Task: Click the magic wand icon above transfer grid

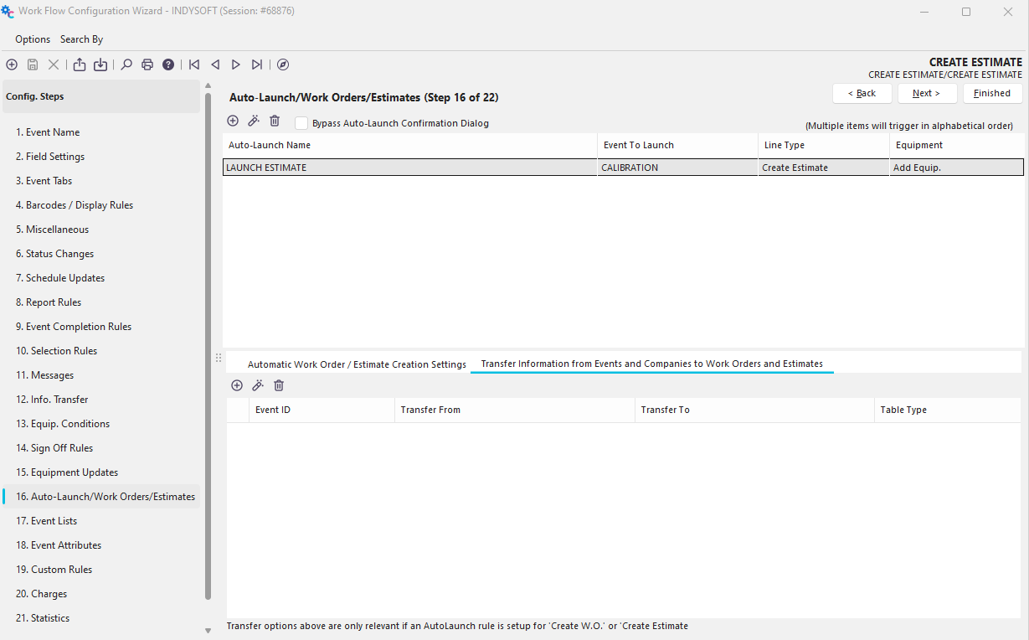Action: [x=258, y=385]
